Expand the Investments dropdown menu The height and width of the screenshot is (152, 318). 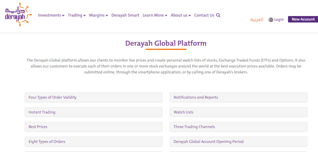point(51,15)
